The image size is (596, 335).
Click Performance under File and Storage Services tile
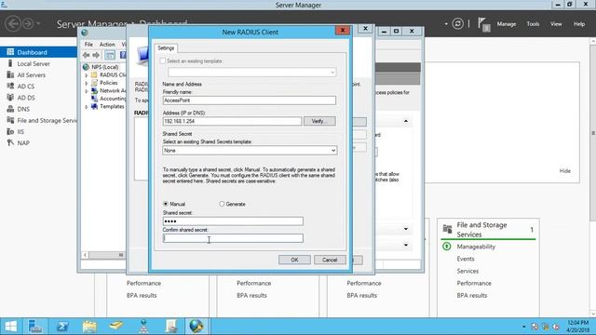coord(474,283)
